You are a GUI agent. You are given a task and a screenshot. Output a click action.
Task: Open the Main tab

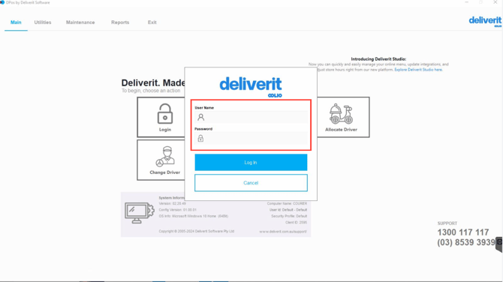[x=16, y=22]
